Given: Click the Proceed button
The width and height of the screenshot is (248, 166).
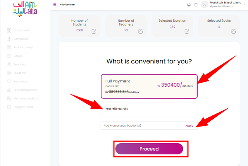Looking at the screenshot, I should pyautogui.click(x=149, y=149).
